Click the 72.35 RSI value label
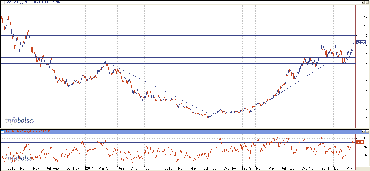370x171 pixels. tap(360, 142)
